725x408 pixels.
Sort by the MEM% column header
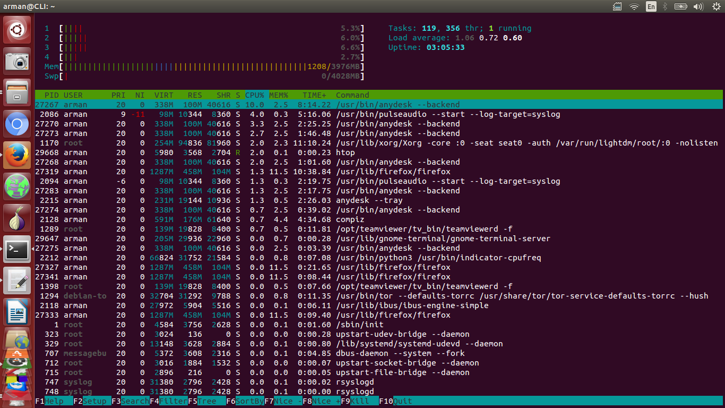coord(279,95)
